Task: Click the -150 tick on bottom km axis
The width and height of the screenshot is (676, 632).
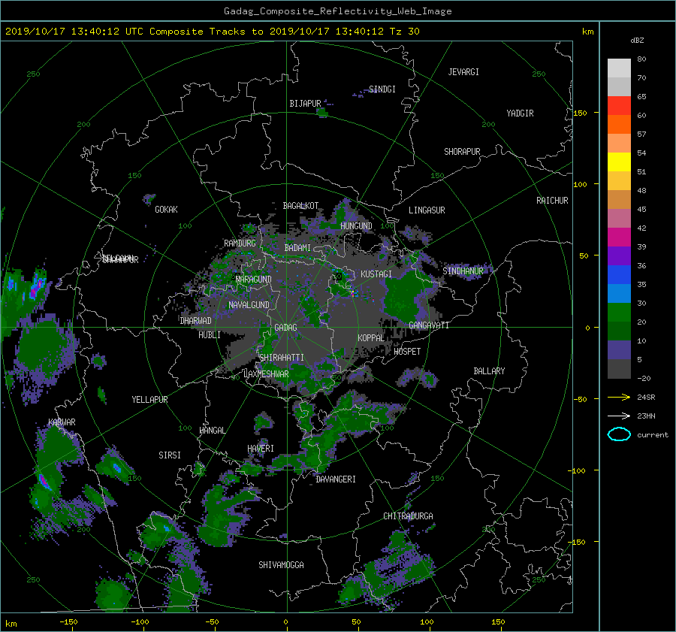Action: click(68, 621)
